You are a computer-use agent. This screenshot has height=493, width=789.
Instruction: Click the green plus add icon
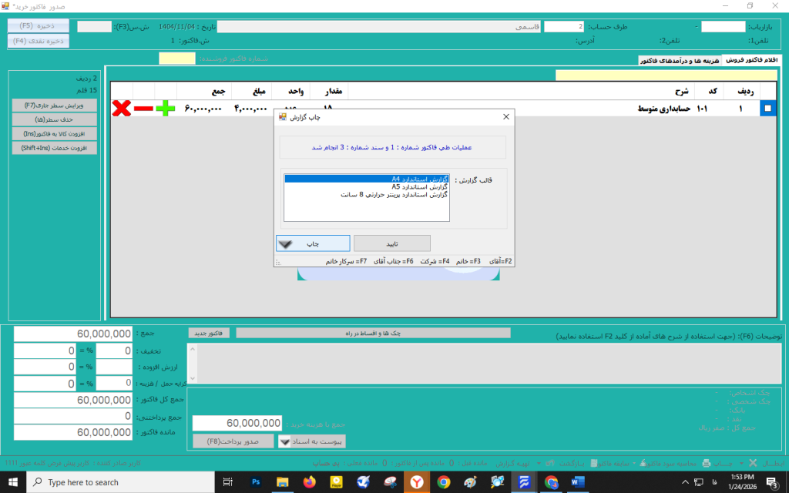[165, 109]
